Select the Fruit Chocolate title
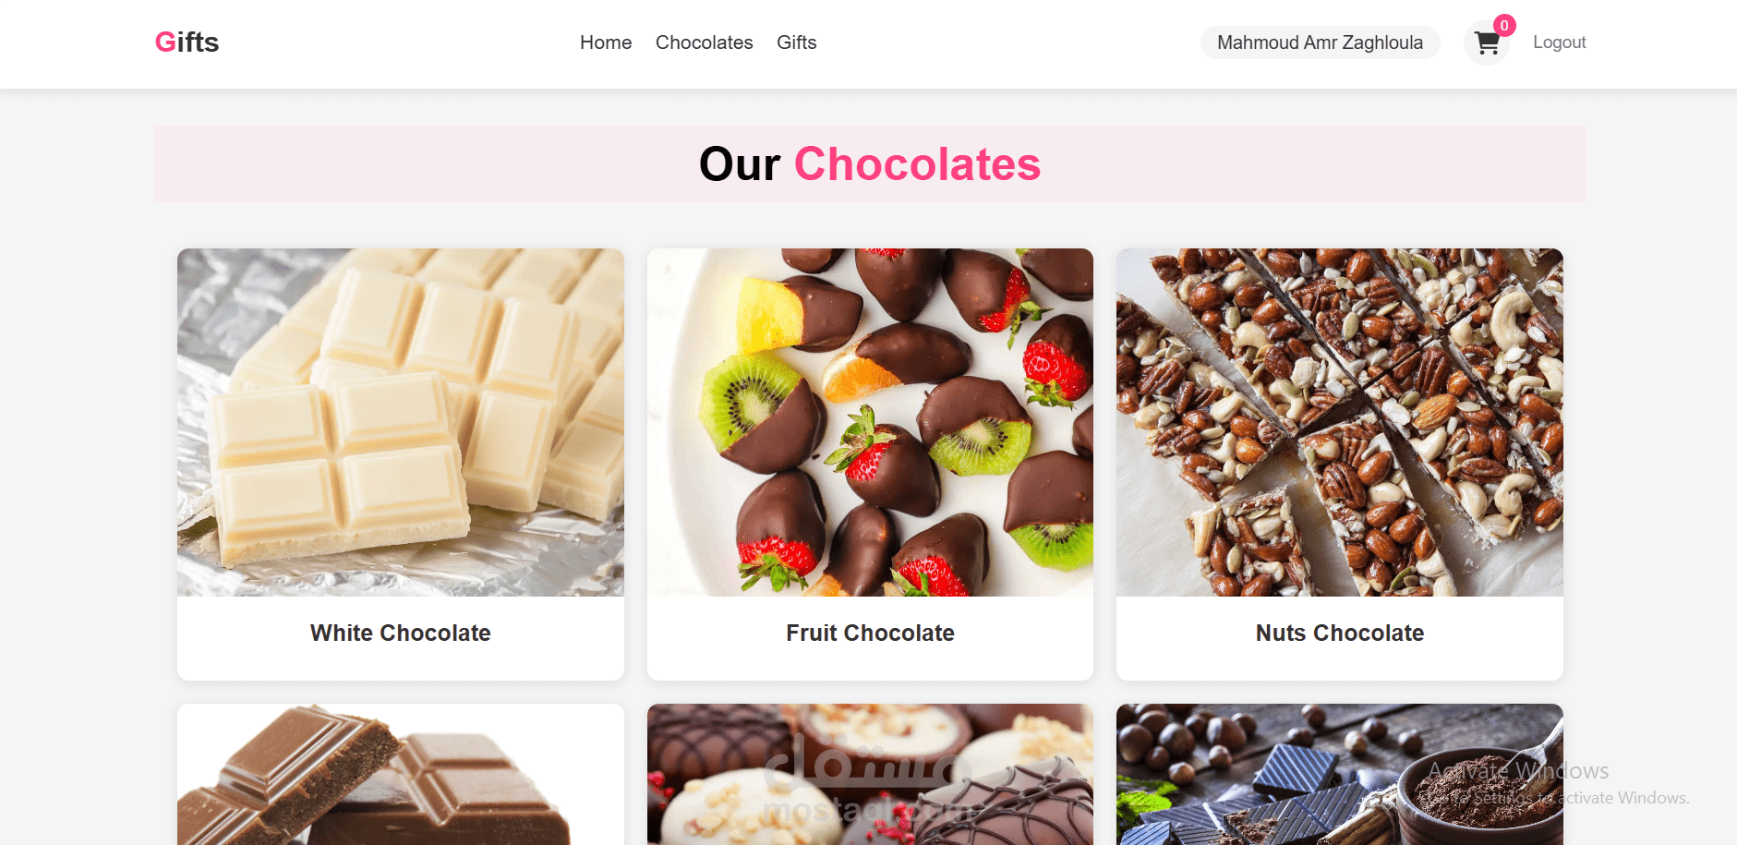Image resolution: width=1737 pixels, height=845 pixels. click(x=870, y=634)
